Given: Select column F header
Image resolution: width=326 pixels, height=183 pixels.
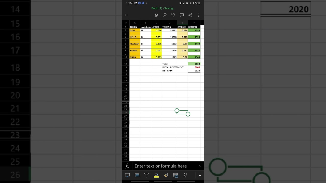Looking at the screenshot, I should point(194,23).
